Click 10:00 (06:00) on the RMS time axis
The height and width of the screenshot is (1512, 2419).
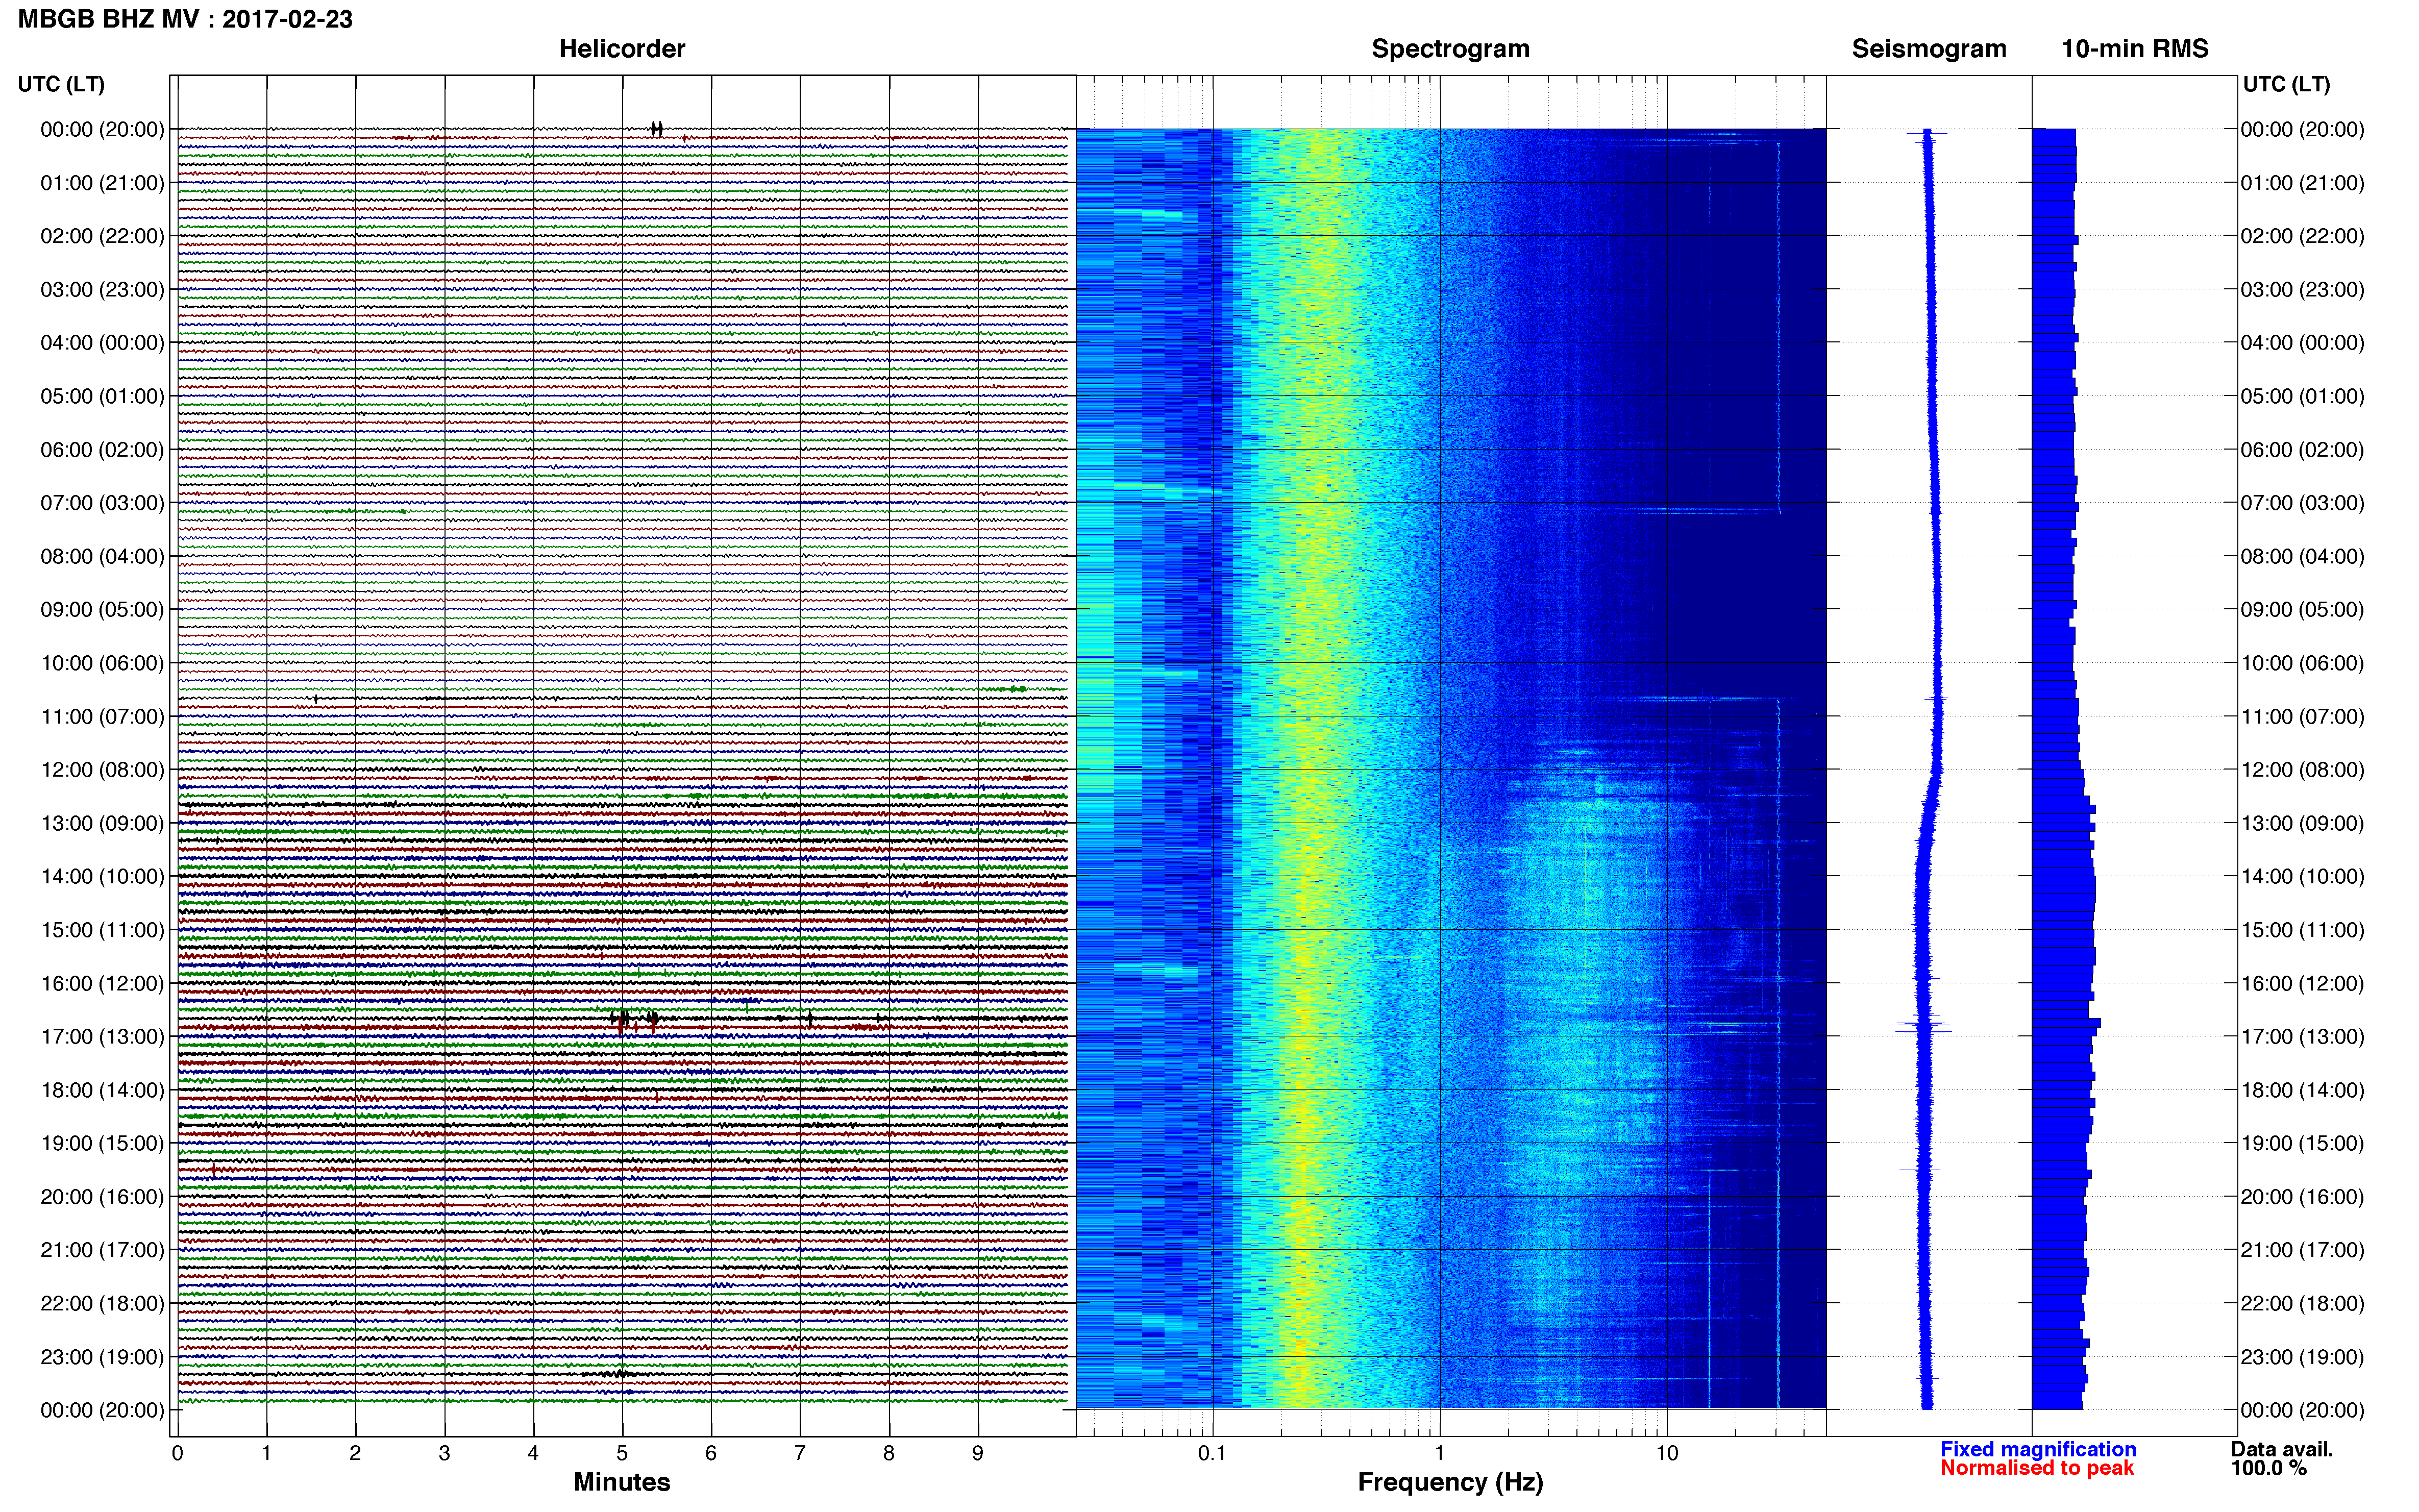click(x=2302, y=663)
